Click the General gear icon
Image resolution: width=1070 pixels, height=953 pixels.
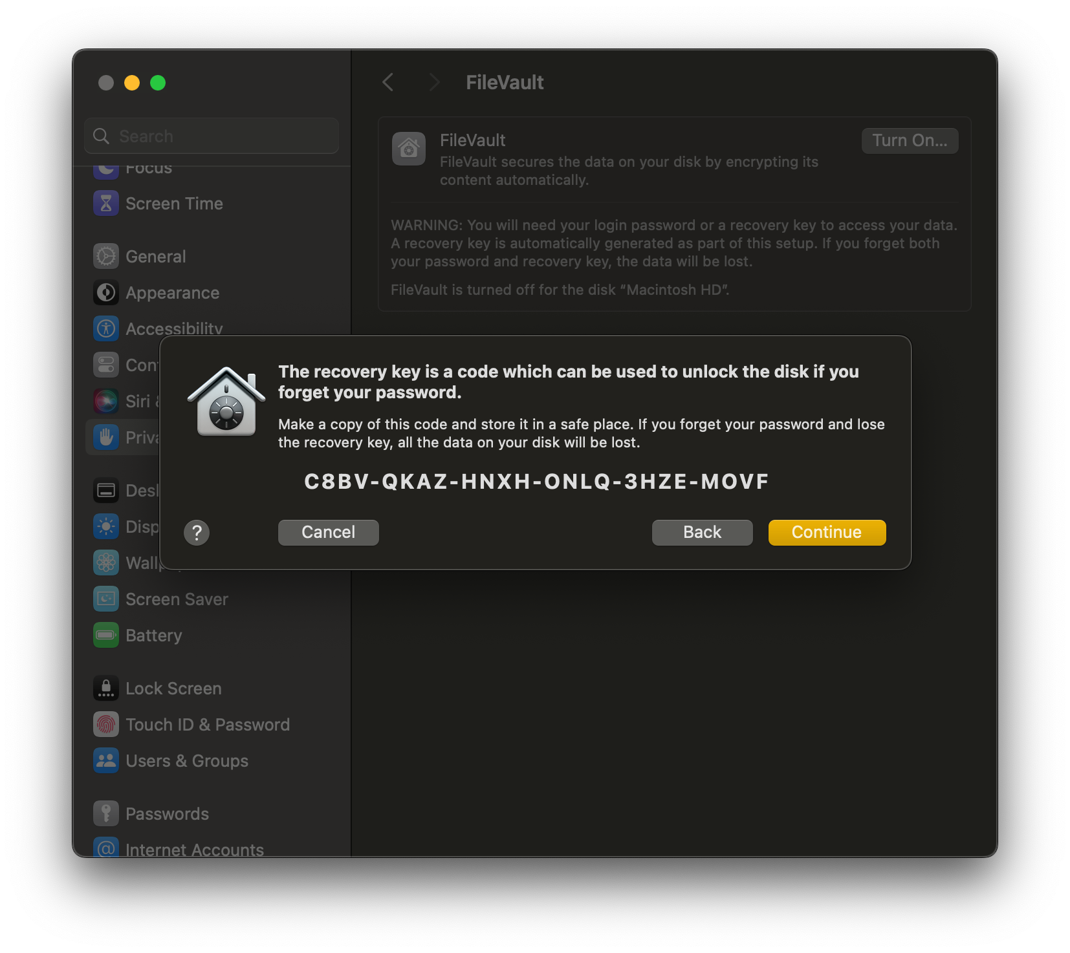106,257
